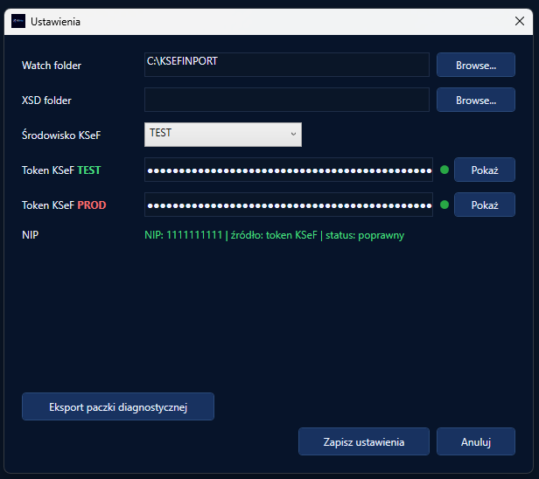Click the green status dot for the TEST token
539x479 pixels.
pos(444,170)
